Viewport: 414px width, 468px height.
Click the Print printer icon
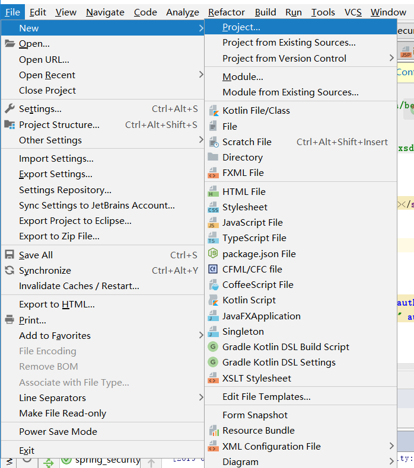coord(9,320)
